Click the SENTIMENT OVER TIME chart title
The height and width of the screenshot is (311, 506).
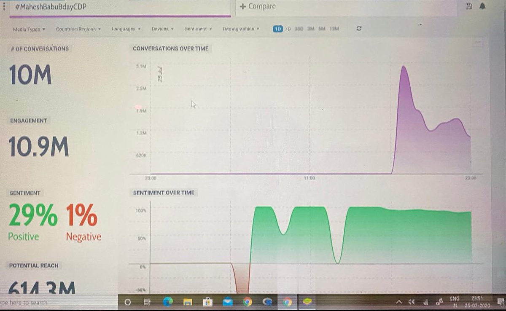pyautogui.click(x=164, y=193)
